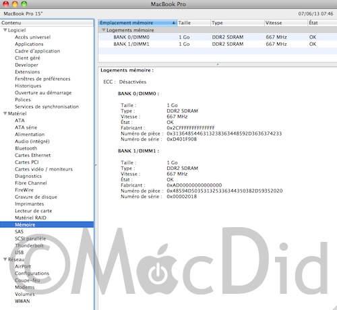This screenshot has width=337, height=310.
Task: Open Fenêtres de préférences item
Action: 42,79
